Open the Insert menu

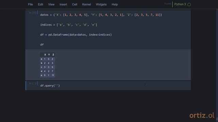point(63,4)
